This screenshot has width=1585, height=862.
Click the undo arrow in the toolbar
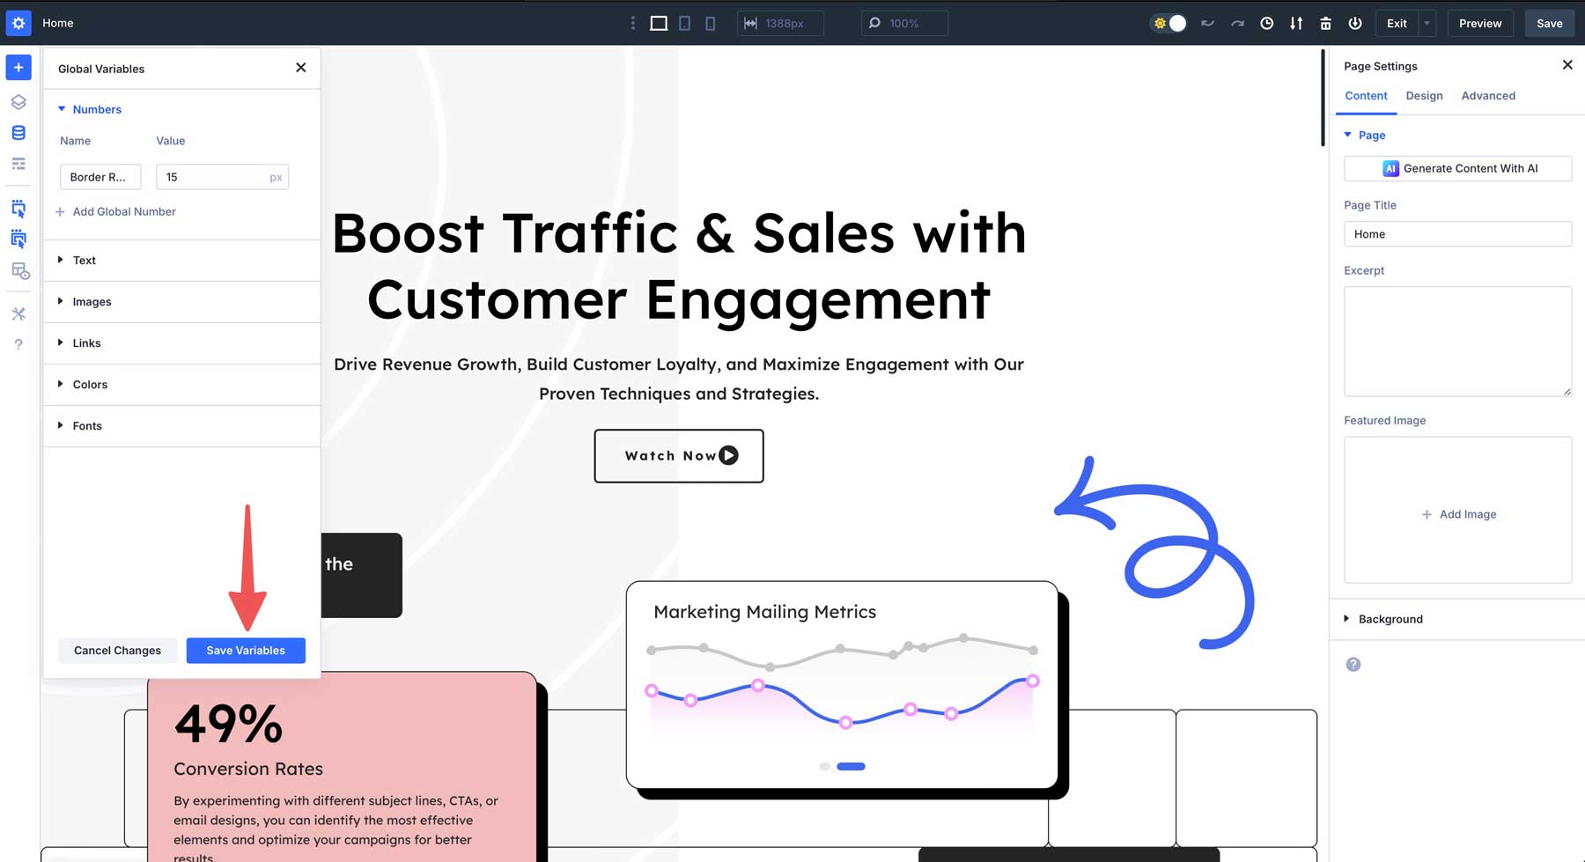[x=1206, y=23]
